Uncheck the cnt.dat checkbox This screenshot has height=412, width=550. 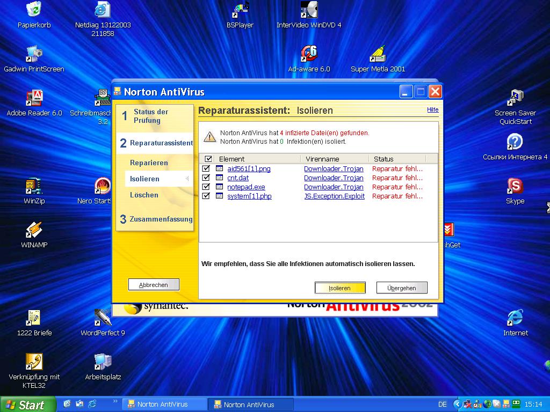point(206,178)
